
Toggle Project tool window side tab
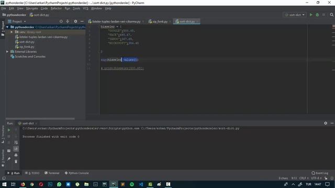pyautogui.click(x=3, y=29)
